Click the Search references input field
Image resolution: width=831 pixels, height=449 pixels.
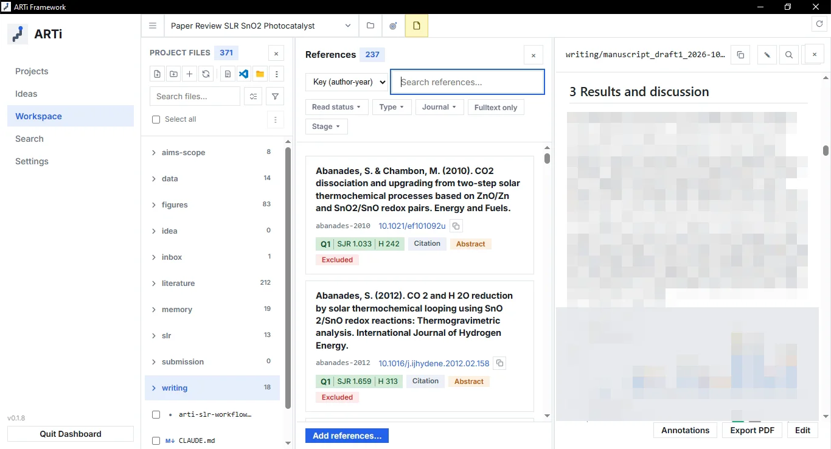[x=467, y=82]
